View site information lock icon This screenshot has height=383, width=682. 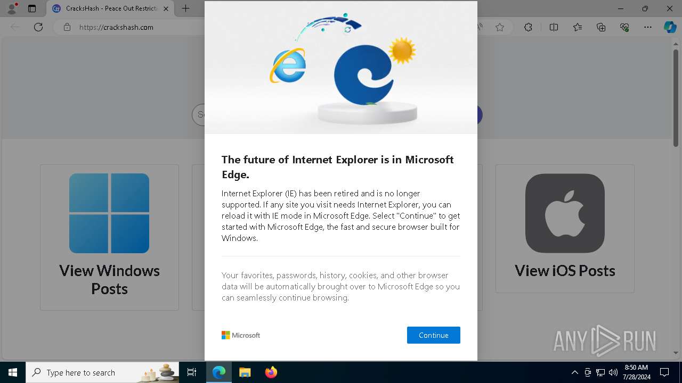pos(67,27)
